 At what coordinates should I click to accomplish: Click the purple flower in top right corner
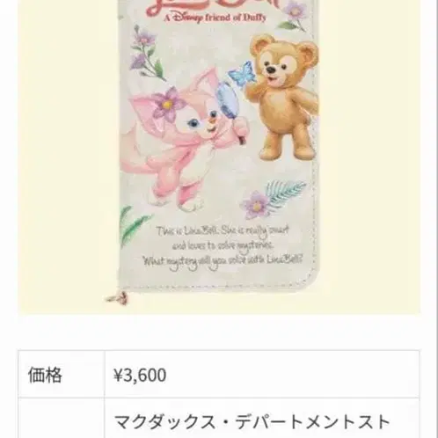[x=293, y=16]
